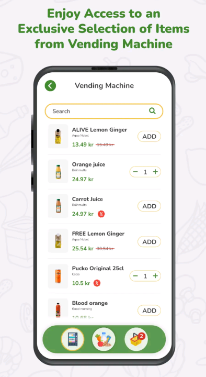
Task: Select the Blood orange product title
Action: pos(90,303)
